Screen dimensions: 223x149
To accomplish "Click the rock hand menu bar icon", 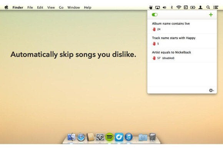I will pyautogui.click(x=151, y=7).
